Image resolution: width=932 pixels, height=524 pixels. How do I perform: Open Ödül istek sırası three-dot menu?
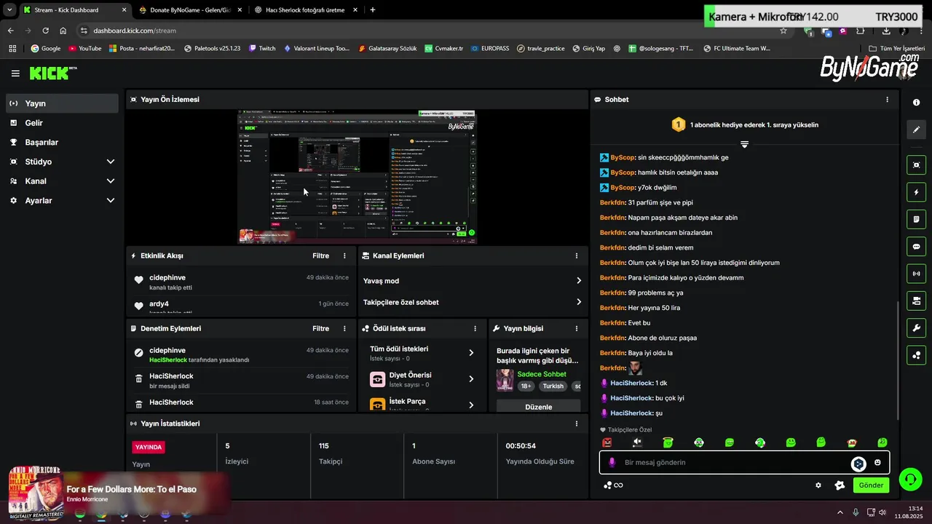475,329
